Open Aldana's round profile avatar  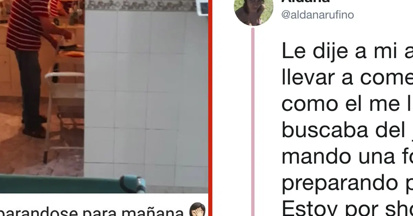tap(254, 12)
